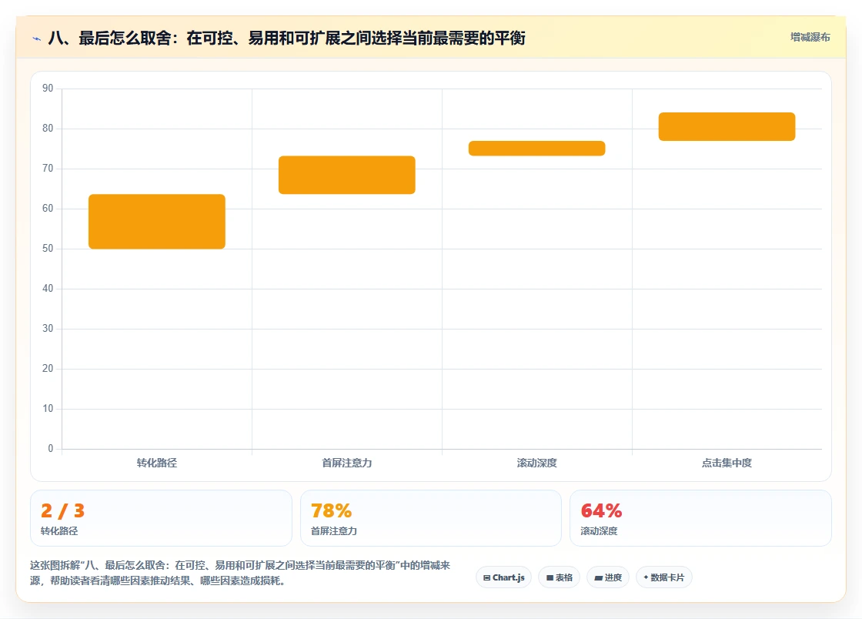Click the y-axis value 90
The height and width of the screenshot is (619, 862).
48,89
